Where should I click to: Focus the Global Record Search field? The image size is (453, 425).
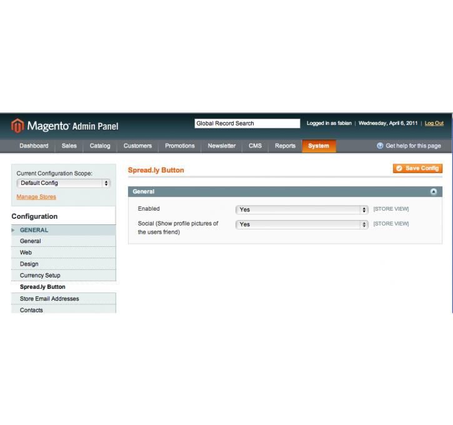pyautogui.click(x=247, y=123)
